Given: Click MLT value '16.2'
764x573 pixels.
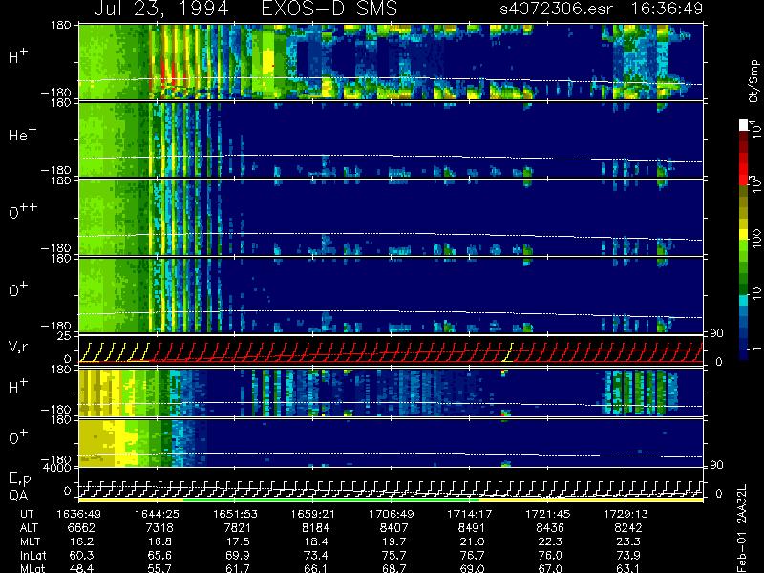Looking at the screenshot, I should [82, 541].
